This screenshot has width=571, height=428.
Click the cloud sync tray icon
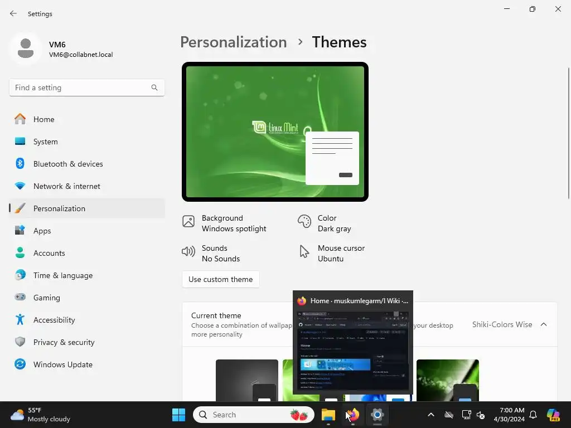tap(449, 415)
